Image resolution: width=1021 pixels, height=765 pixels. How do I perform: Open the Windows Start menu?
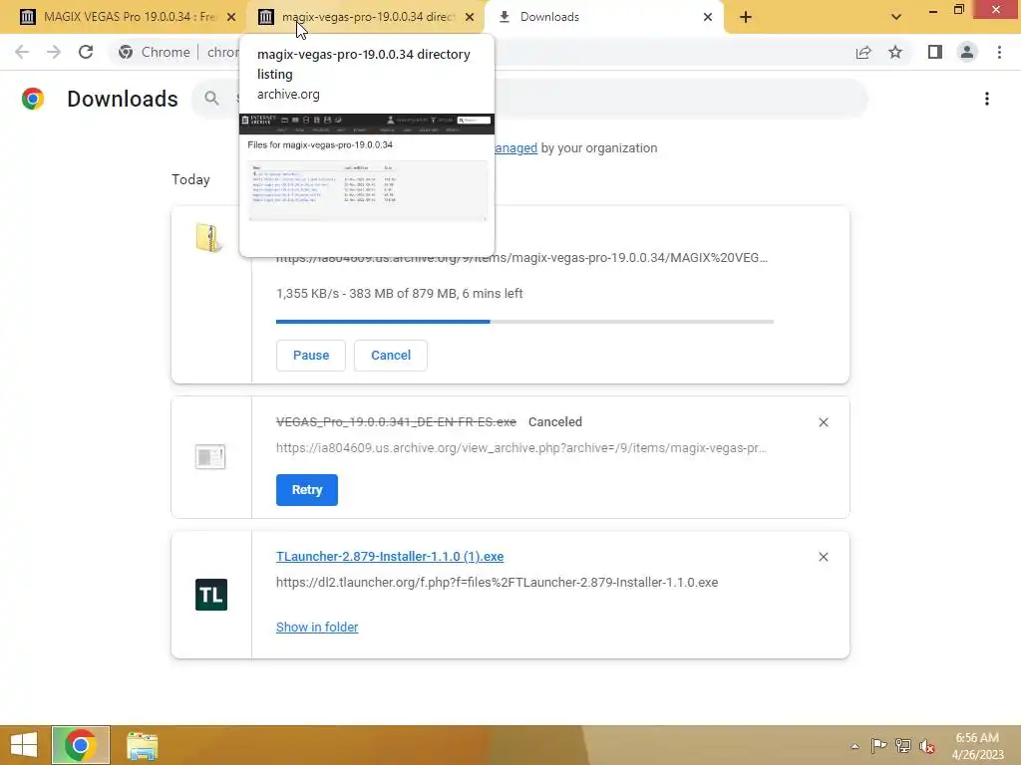[24, 745]
